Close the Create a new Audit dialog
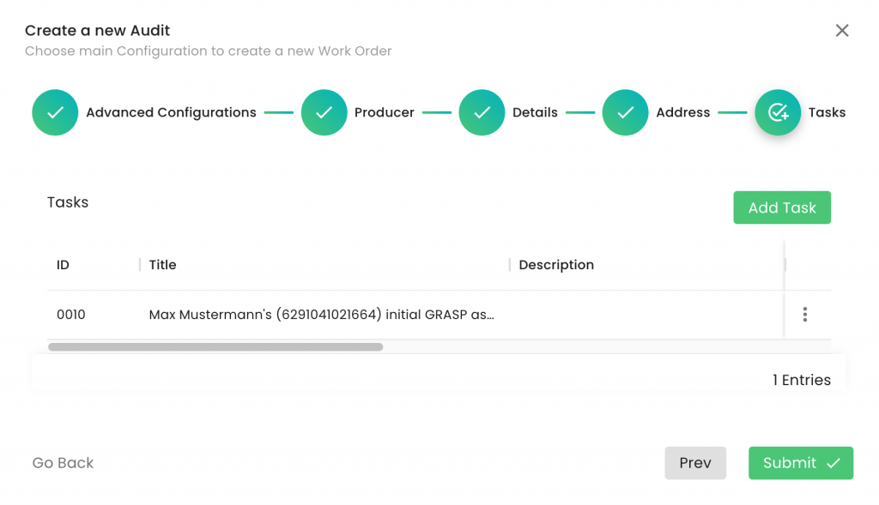 842,30
